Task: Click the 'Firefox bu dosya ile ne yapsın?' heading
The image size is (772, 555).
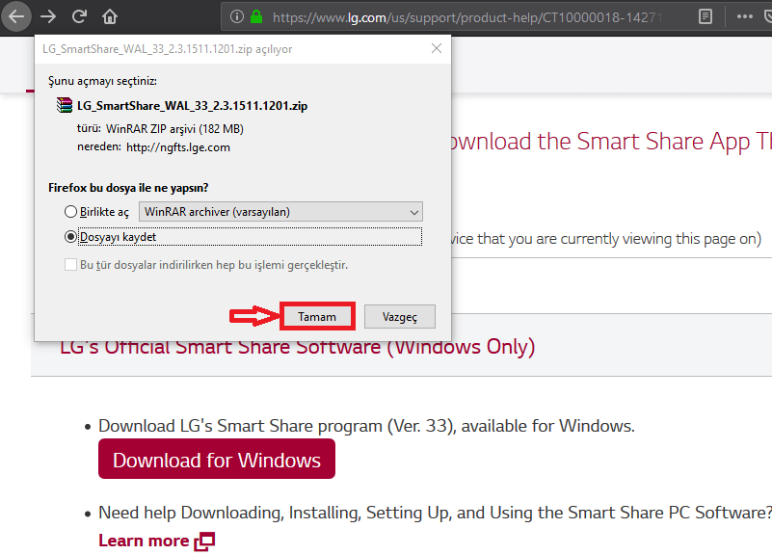Action: pos(128,188)
